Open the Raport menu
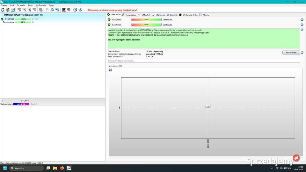 pos(30,5)
